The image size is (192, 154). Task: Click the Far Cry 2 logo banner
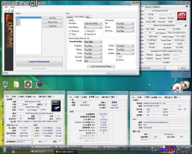click(x=9, y=42)
